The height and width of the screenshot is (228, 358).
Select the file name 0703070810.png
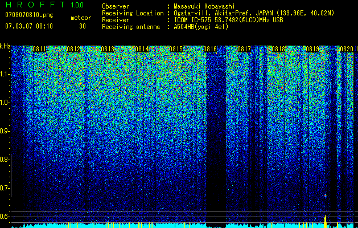[29, 15]
